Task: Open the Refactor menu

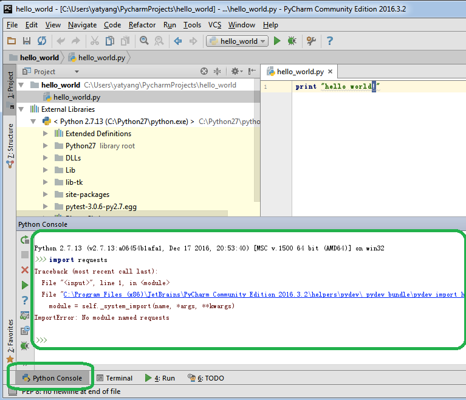Action: tap(142, 25)
